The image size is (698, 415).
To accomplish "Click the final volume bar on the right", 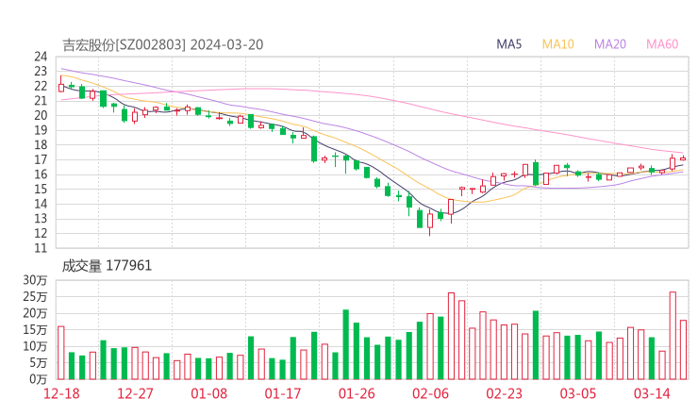I will tap(683, 350).
